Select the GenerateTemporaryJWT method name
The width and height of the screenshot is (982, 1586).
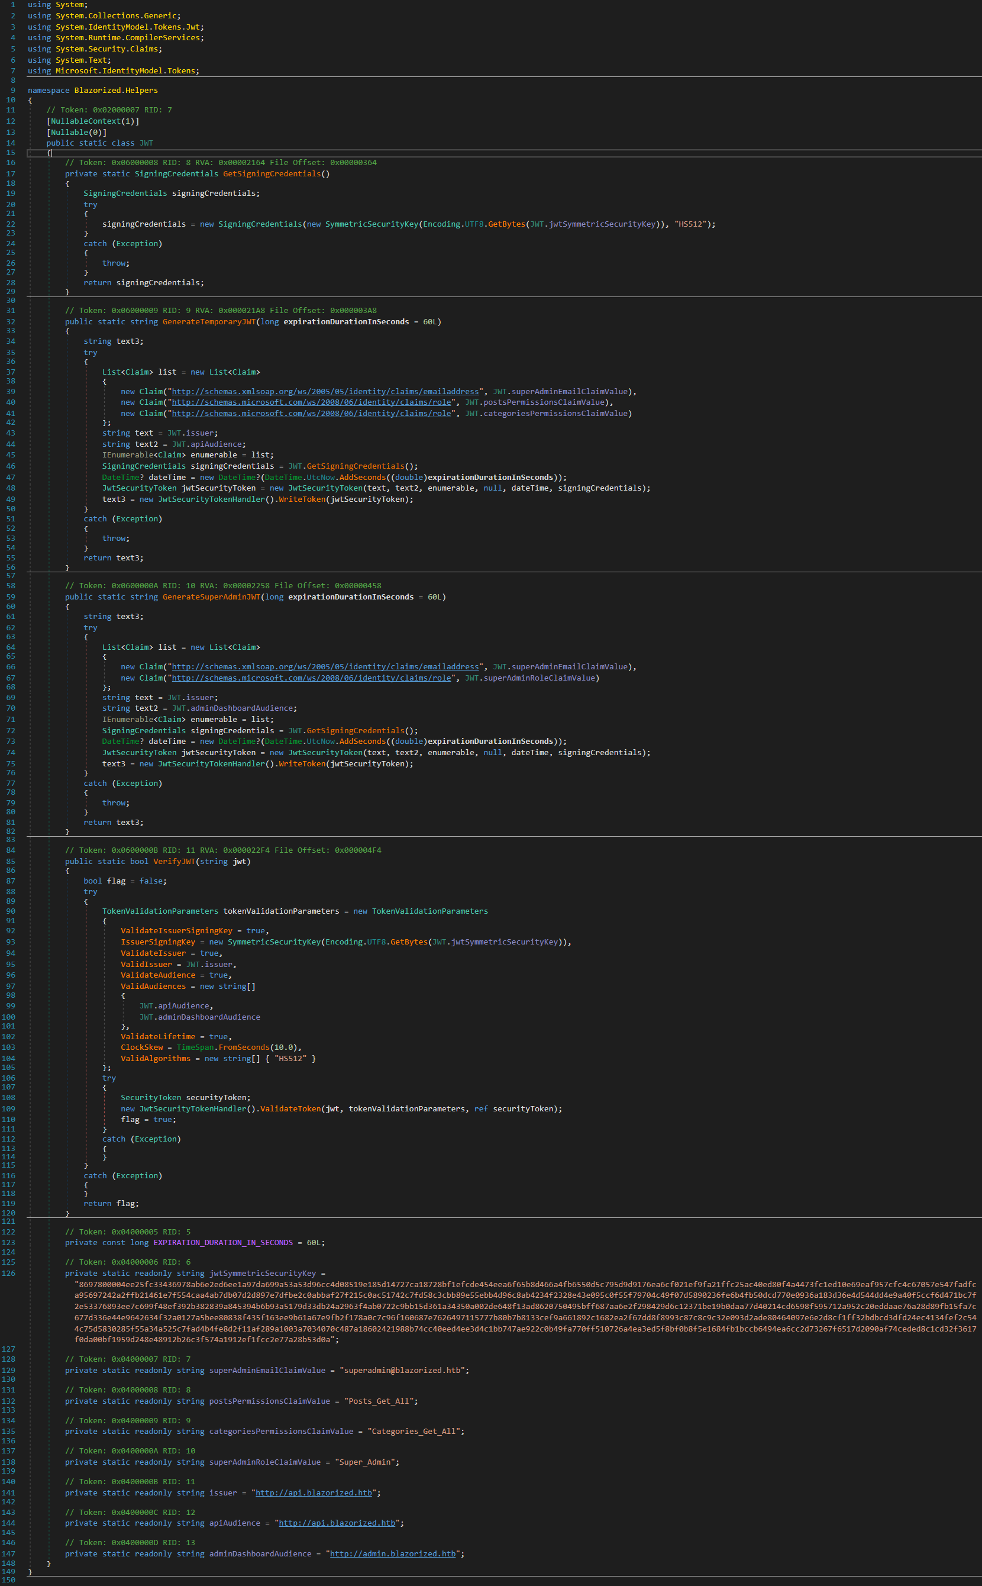tap(209, 321)
